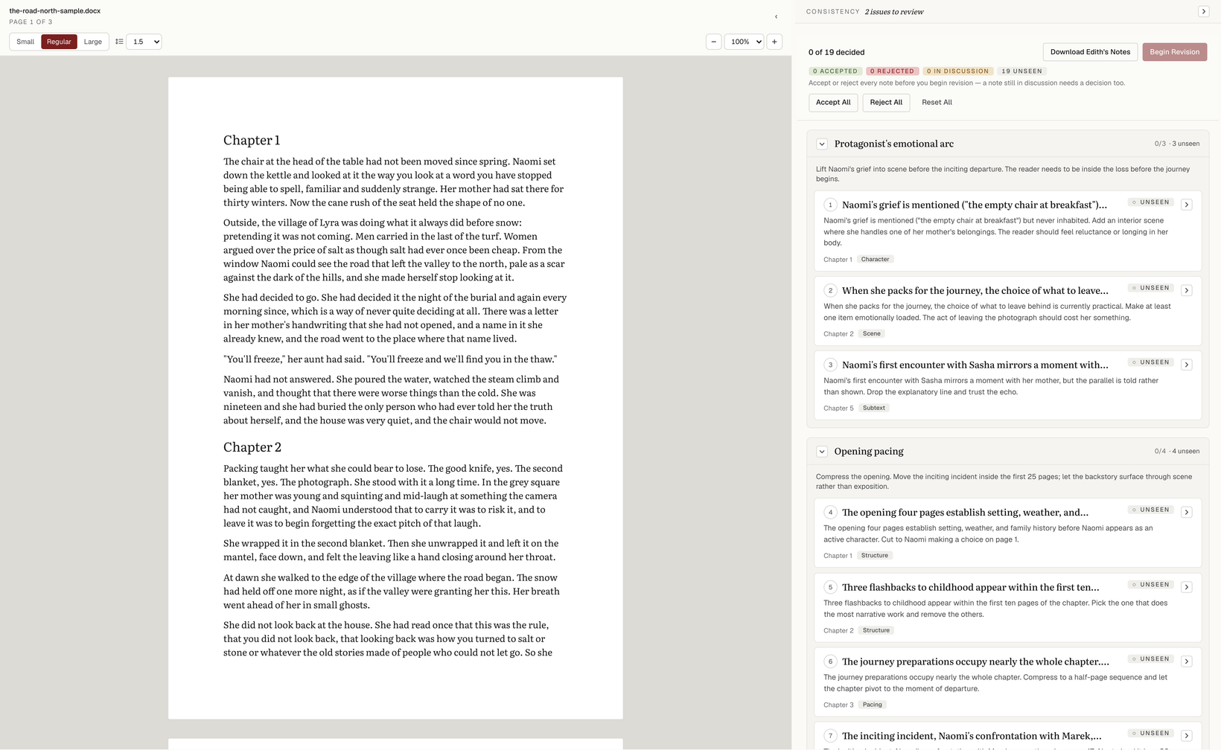Click Download Edith's Notes button

pyautogui.click(x=1090, y=52)
